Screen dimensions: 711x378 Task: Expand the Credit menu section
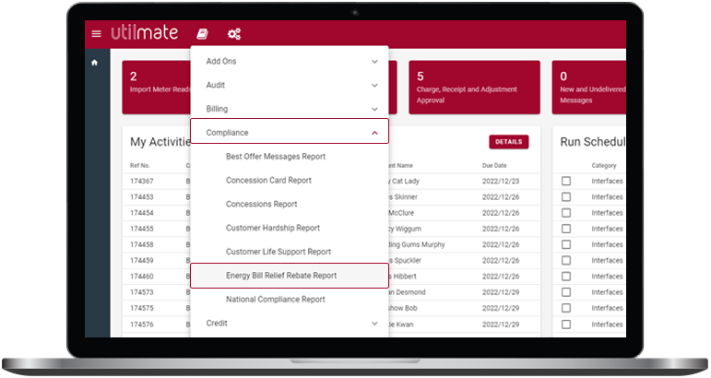(x=289, y=324)
